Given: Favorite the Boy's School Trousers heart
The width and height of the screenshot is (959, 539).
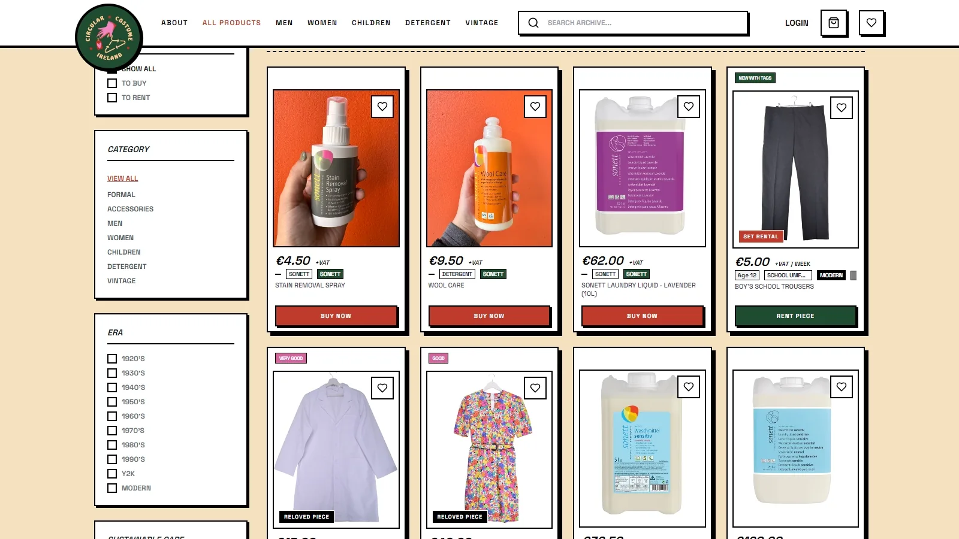Looking at the screenshot, I should (842, 108).
